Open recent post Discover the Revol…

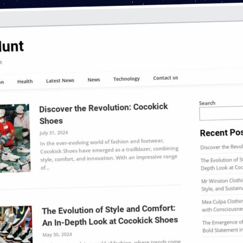(x=221, y=147)
